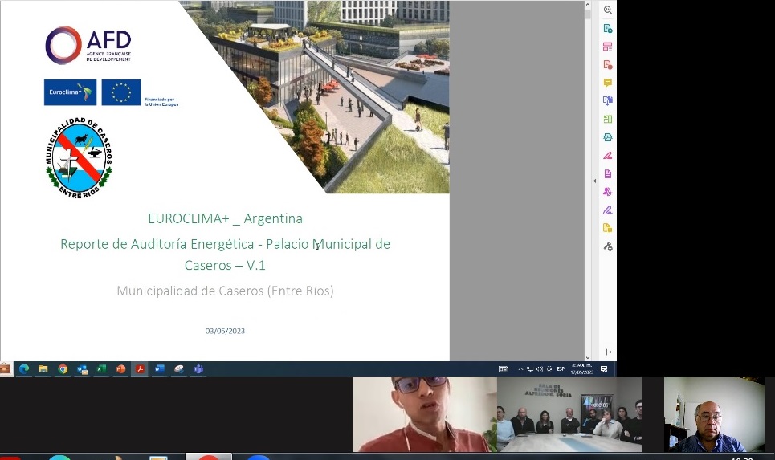Switch to Excel in the taskbar

[101, 369]
